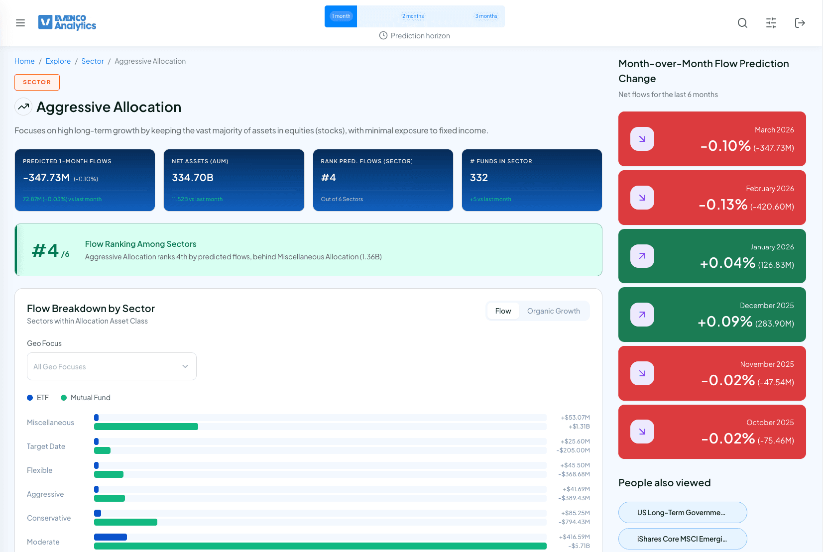This screenshot has height=552, width=823.
Task: Click the clock icon near Prediction horizon
Action: point(383,36)
